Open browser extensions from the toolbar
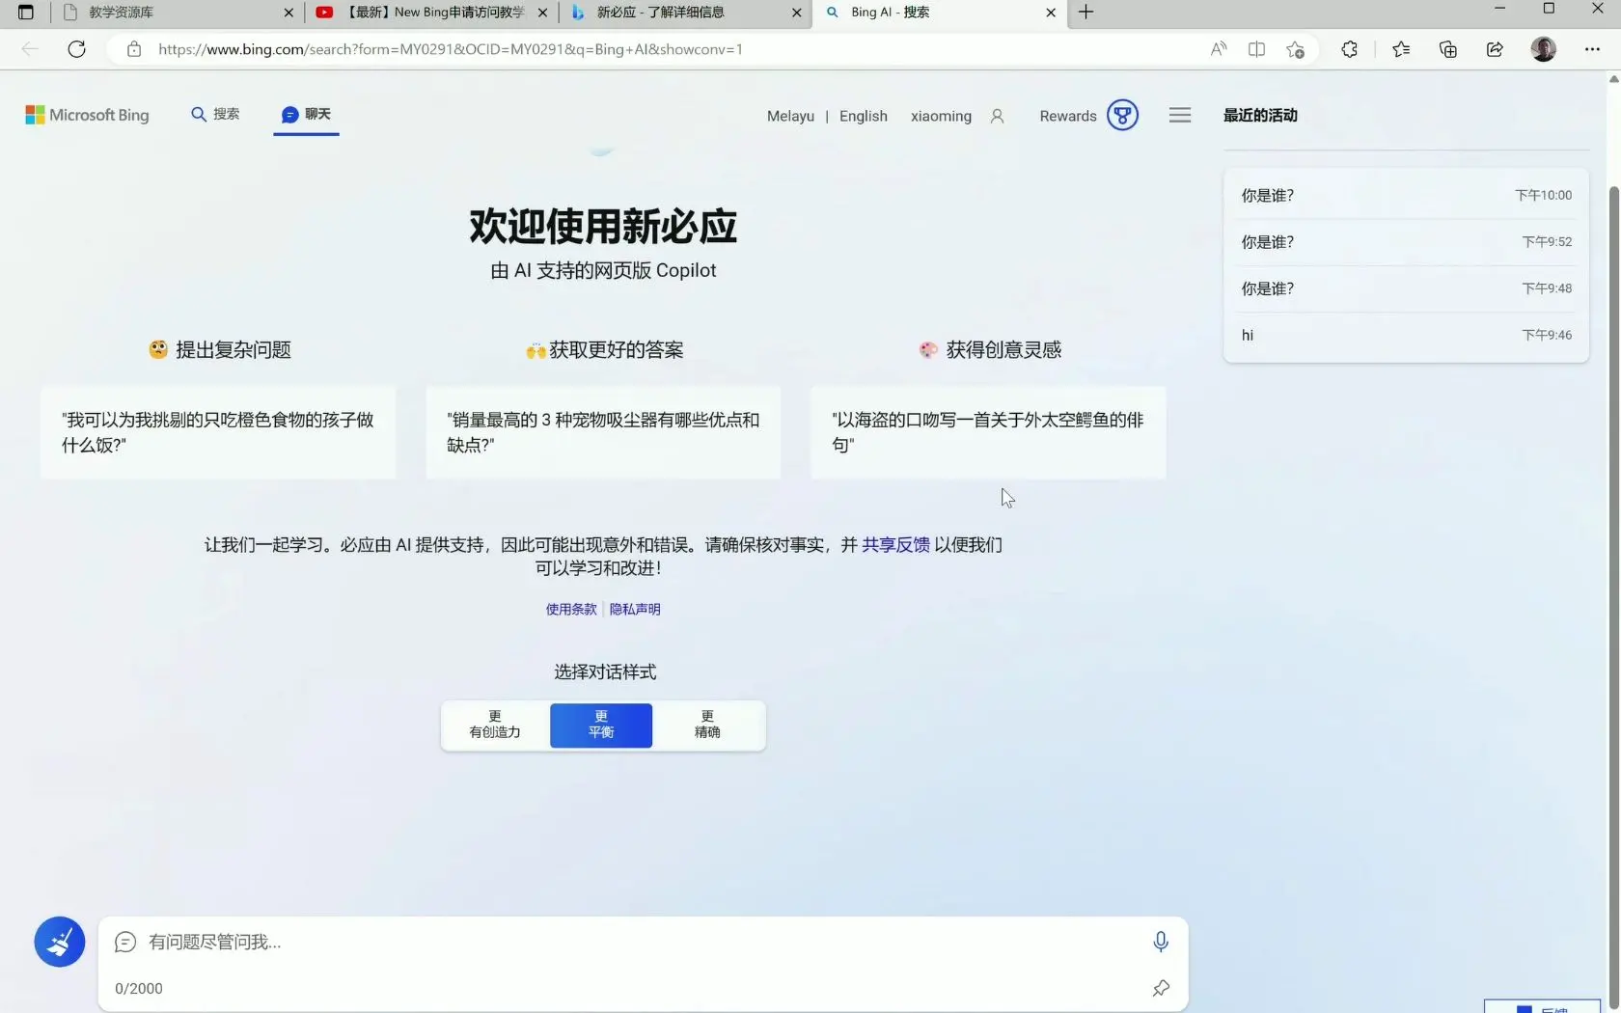The height and width of the screenshot is (1013, 1621). (x=1349, y=49)
